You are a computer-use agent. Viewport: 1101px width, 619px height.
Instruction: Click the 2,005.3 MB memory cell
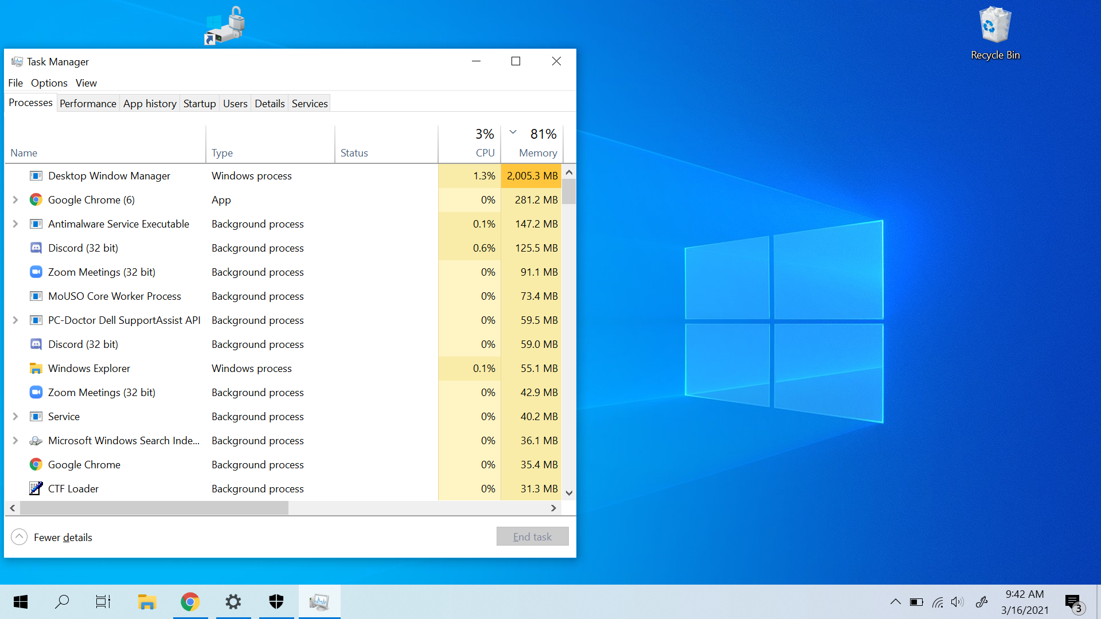point(532,176)
